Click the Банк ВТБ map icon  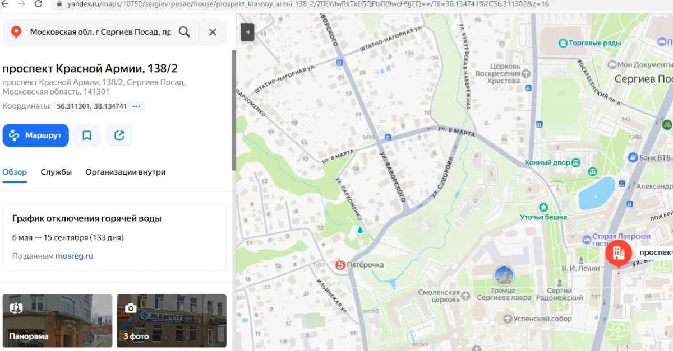tap(633, 157)
